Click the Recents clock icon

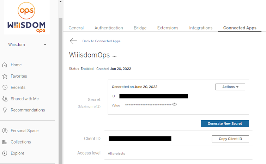click(5, 87)
